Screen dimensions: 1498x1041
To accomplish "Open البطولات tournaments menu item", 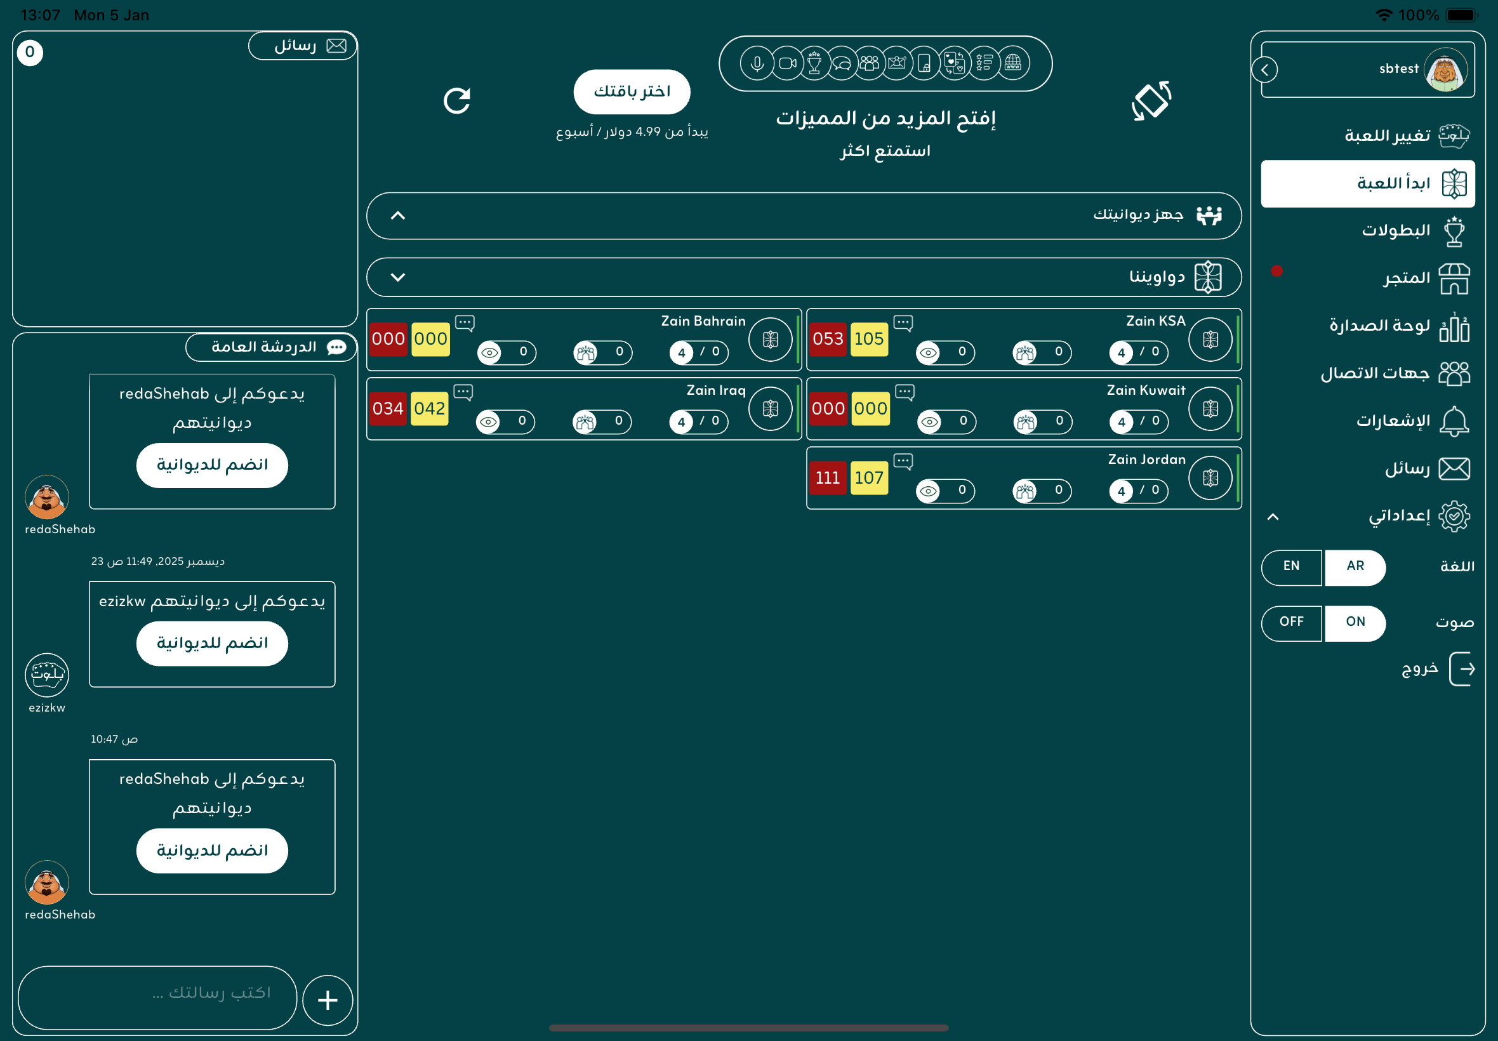I will [1396, 231].
